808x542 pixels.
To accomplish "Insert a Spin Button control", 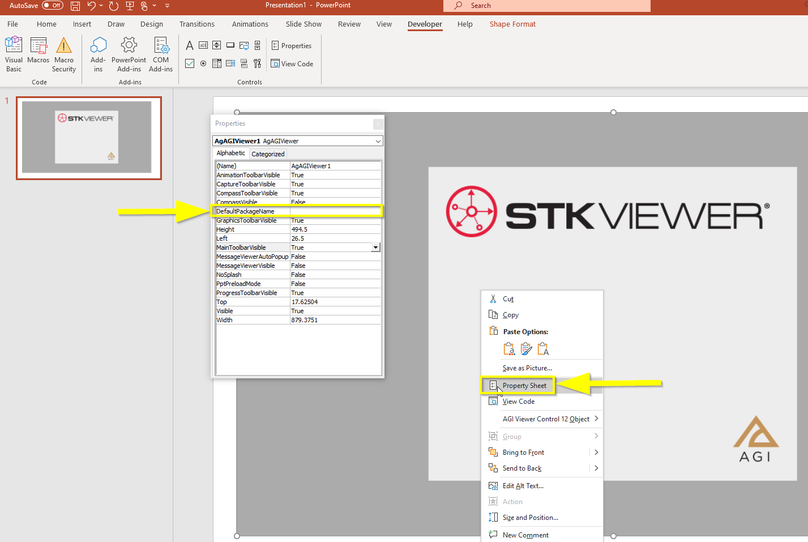I will [x=217, y=45].
